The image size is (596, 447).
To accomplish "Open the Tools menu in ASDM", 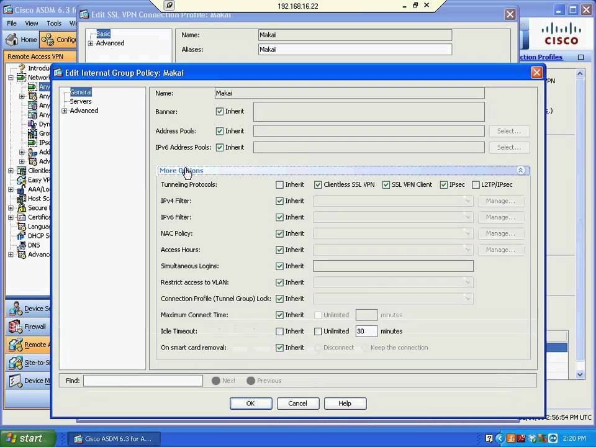I will [54, 23].
